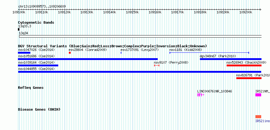
Task: Open the IRS2|NM_ RefSeq gene label
Action: pos(263,91)
